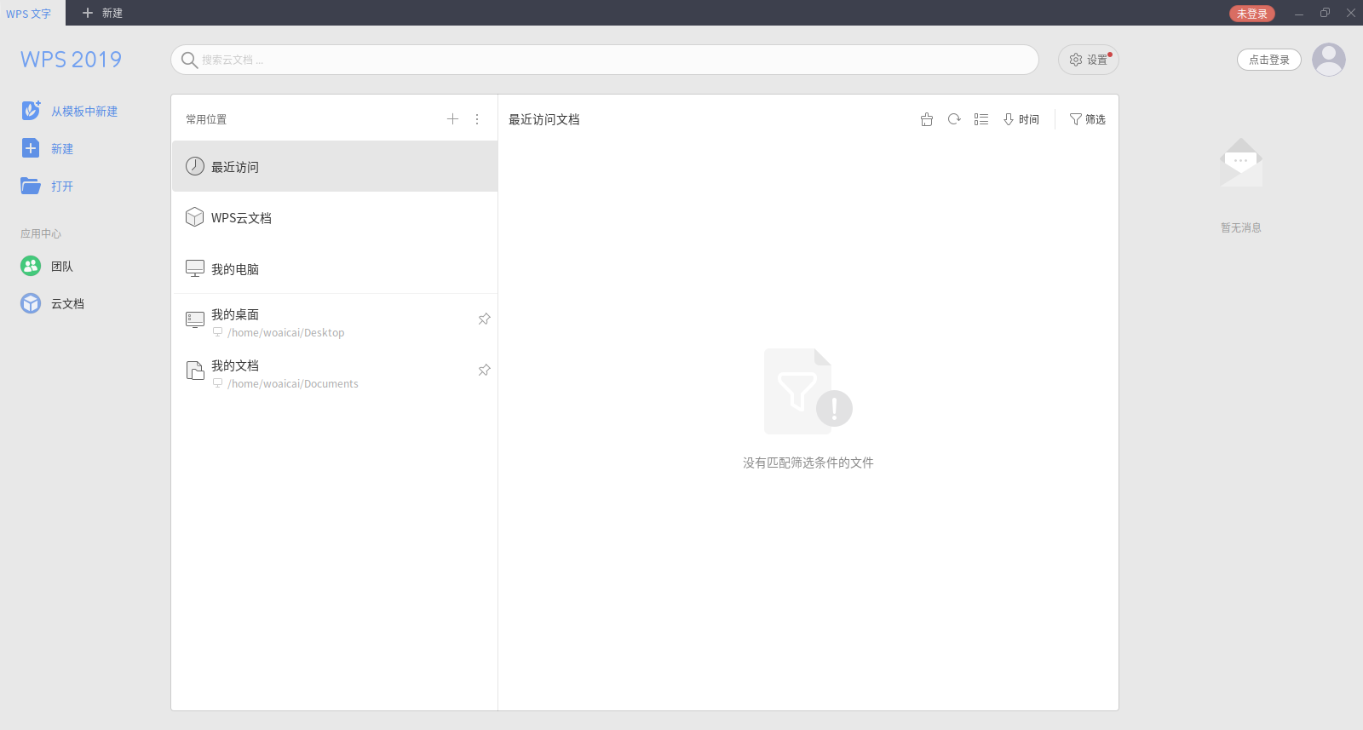Click the 暂无消息 text

click(x=1240, y=227)
